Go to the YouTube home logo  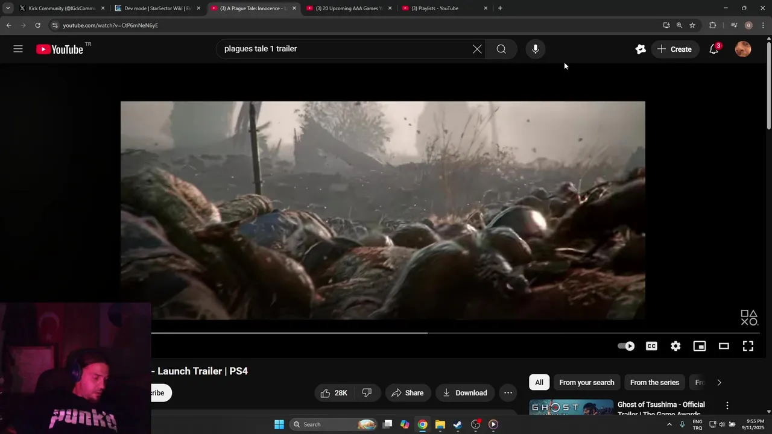tap(59, 49)
